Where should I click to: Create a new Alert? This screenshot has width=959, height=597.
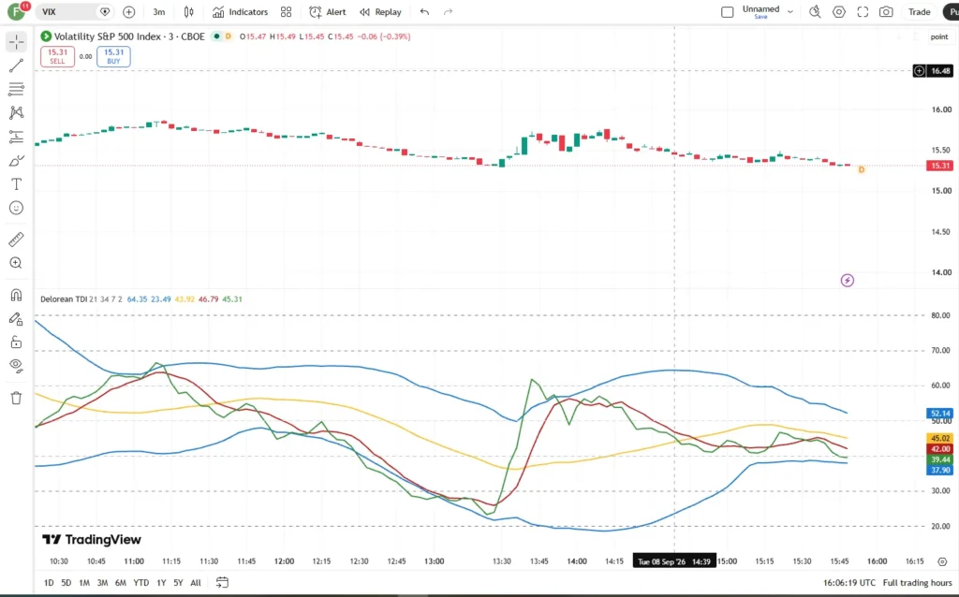tap(328, 11)
